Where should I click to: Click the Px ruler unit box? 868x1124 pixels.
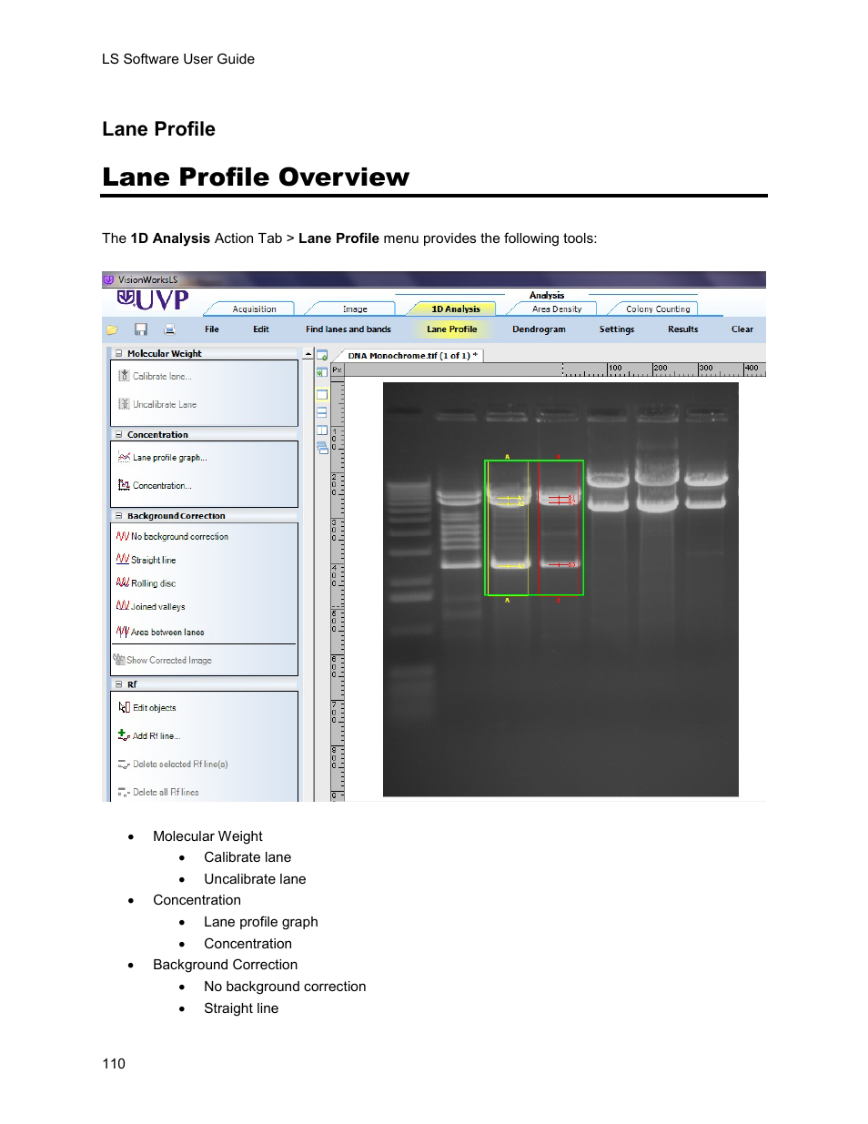(x=337, y=370)
